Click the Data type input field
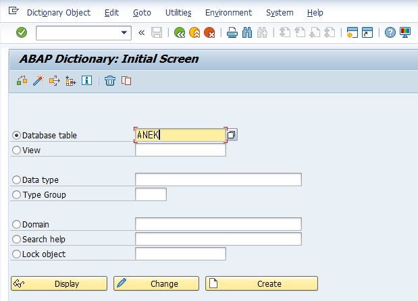This screenshot has height=301, width=418. pos(218,180)
